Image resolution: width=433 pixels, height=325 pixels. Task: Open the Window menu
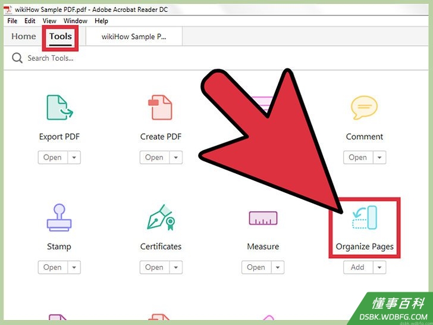[76, 21]
